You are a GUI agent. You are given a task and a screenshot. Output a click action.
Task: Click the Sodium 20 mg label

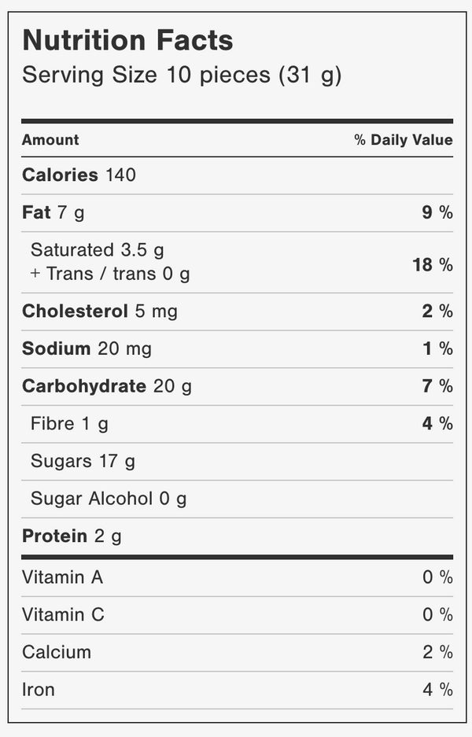(87, 348)
